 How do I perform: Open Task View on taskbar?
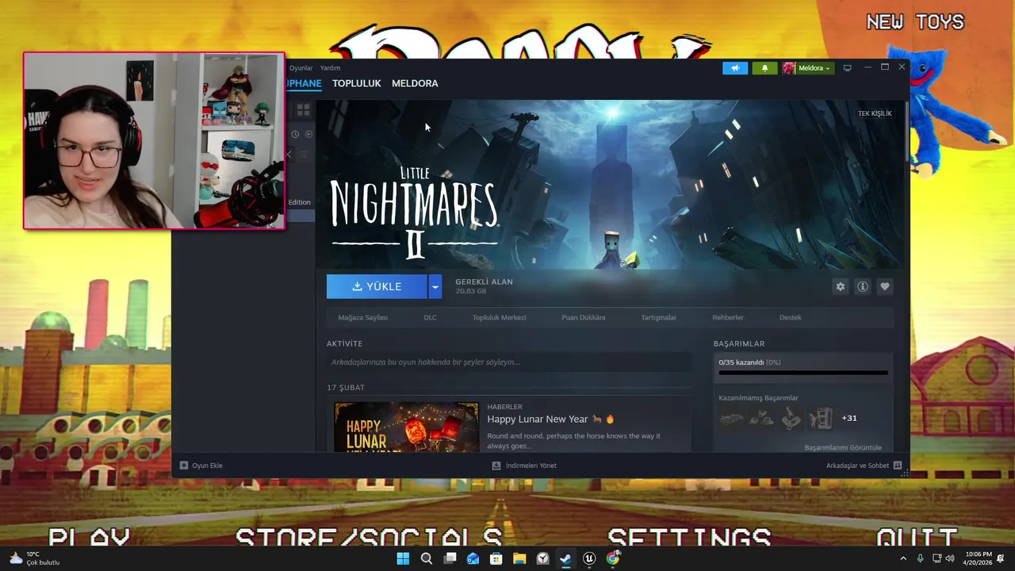pyautogui.click(x=450, y=558)
